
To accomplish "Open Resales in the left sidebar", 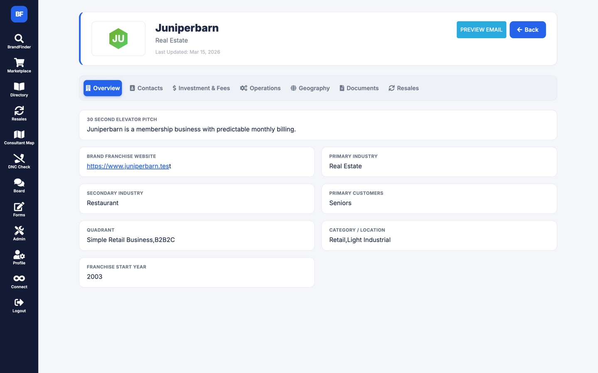I will click(x=19, y=114).
